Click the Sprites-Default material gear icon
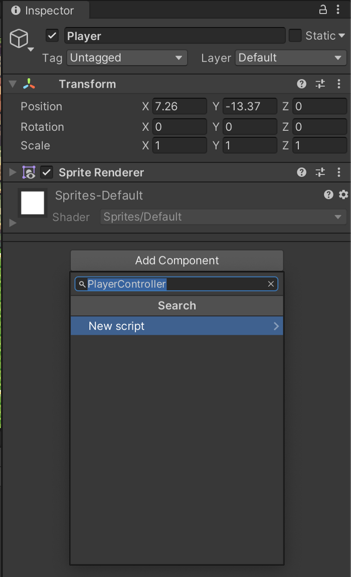351x577 pixels. 343,195
